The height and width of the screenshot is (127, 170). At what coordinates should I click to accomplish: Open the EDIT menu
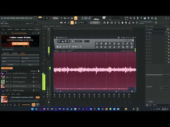coord(5,18)
